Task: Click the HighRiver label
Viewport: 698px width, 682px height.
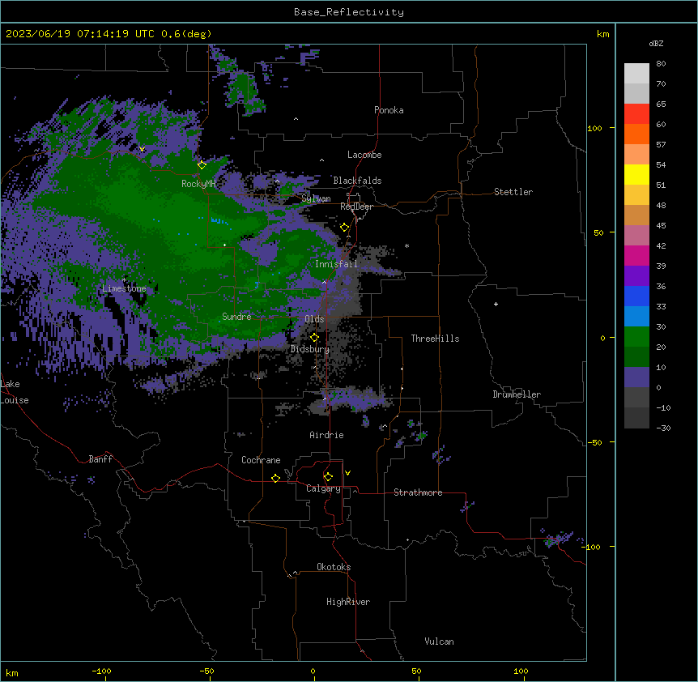Action: (348, 602)
